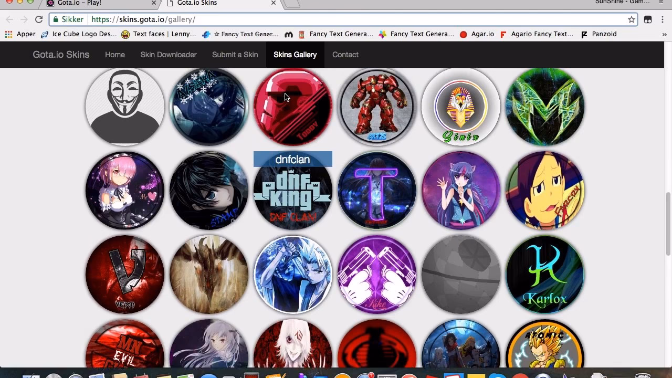Switch to the Gota.io – Play! tab

[x=100, y=3]
